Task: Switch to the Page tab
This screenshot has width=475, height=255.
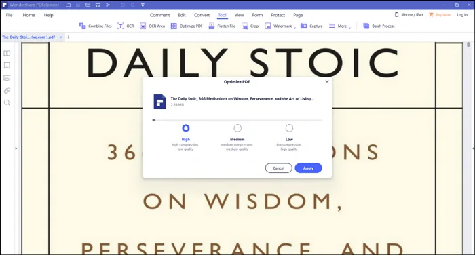Action: [298, 15]
